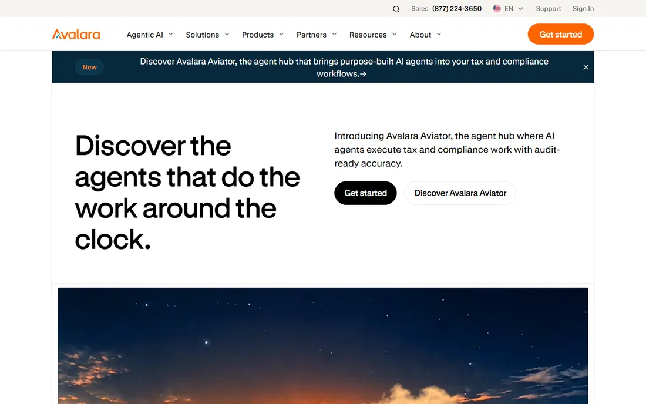Image resolution: width=646 pixels, height=404 pixels.
Task: Expand the About menu chevron
Action: pyautogui.click(x=439, y=34)
